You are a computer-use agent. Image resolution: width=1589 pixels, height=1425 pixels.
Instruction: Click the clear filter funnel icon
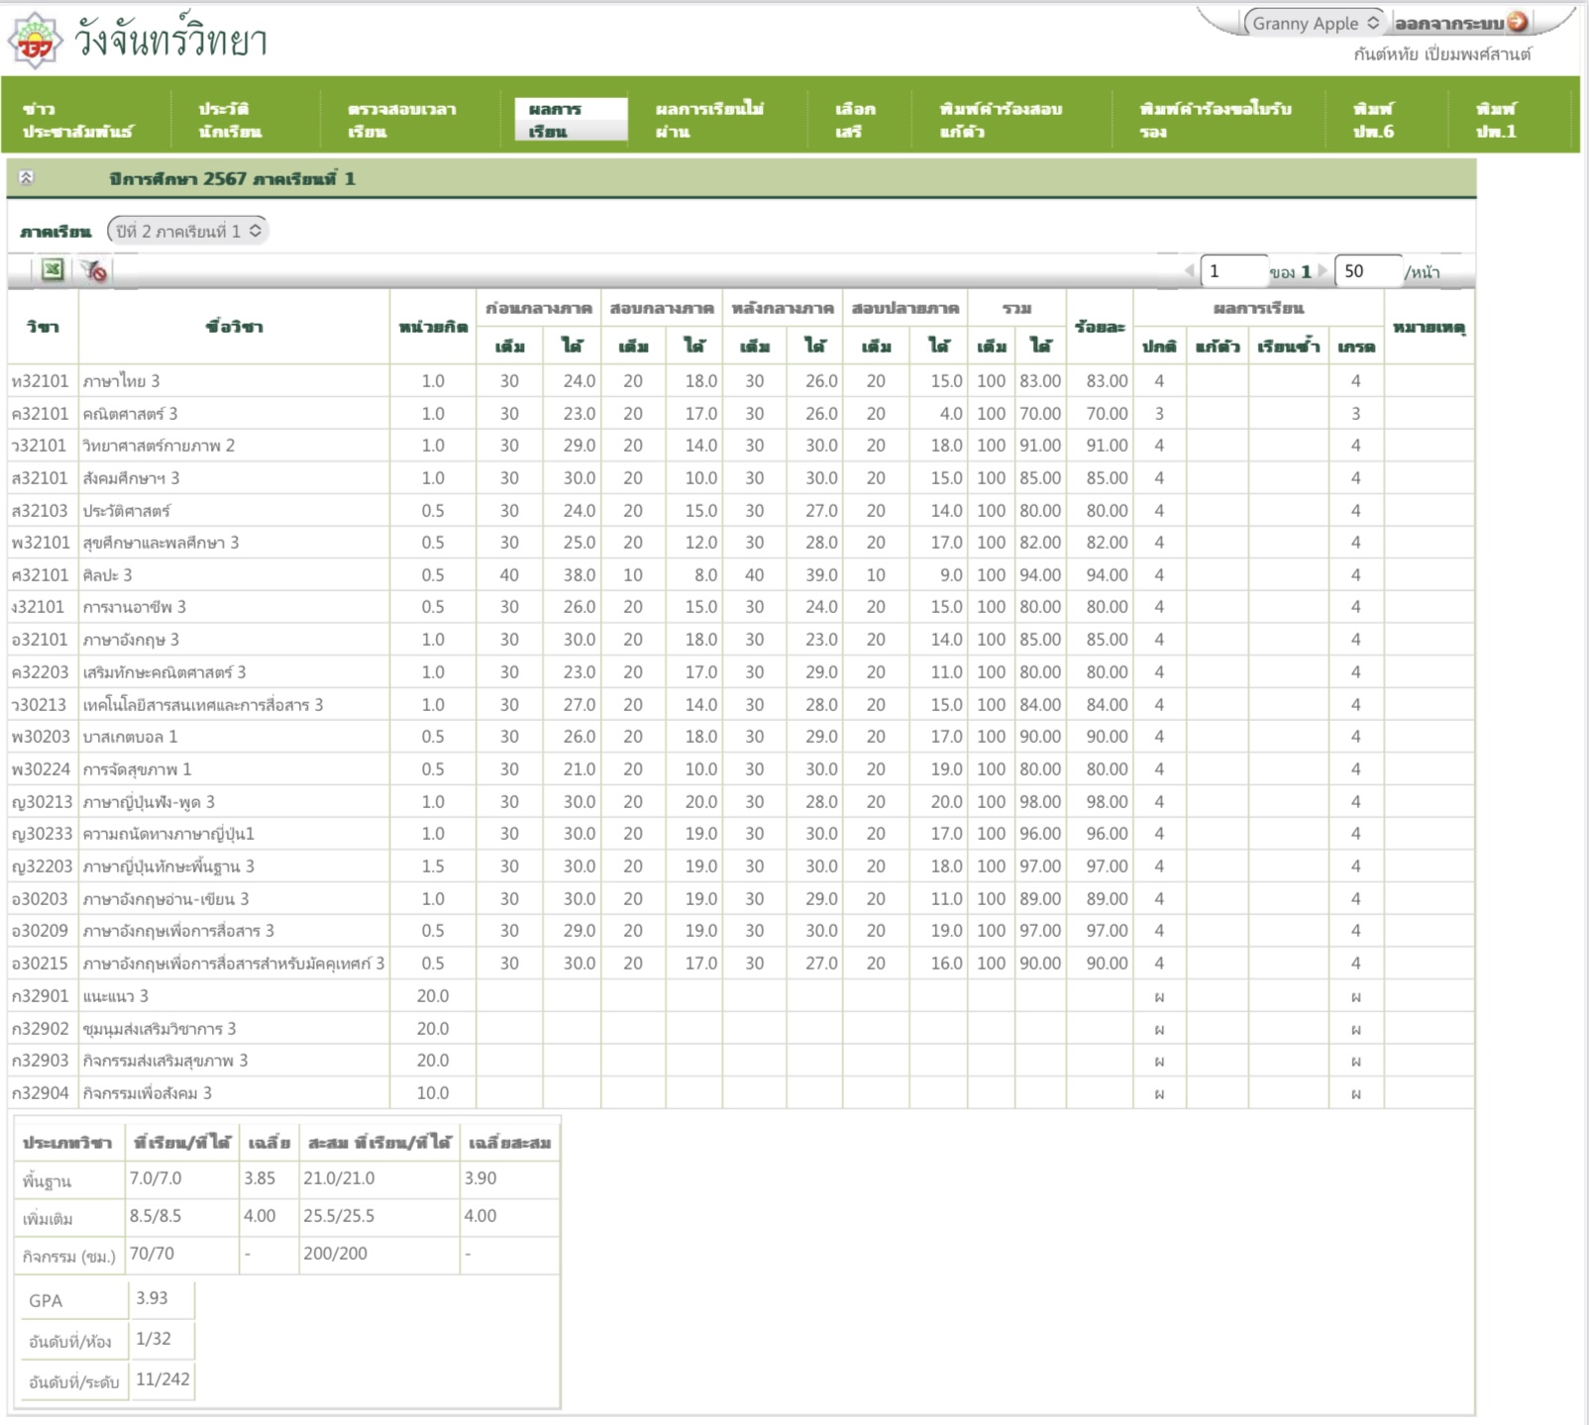94,270
